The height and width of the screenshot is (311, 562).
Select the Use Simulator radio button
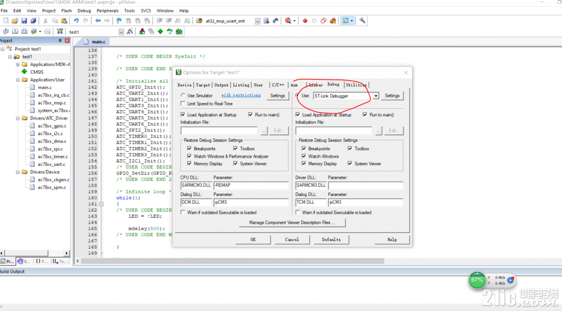183,95
